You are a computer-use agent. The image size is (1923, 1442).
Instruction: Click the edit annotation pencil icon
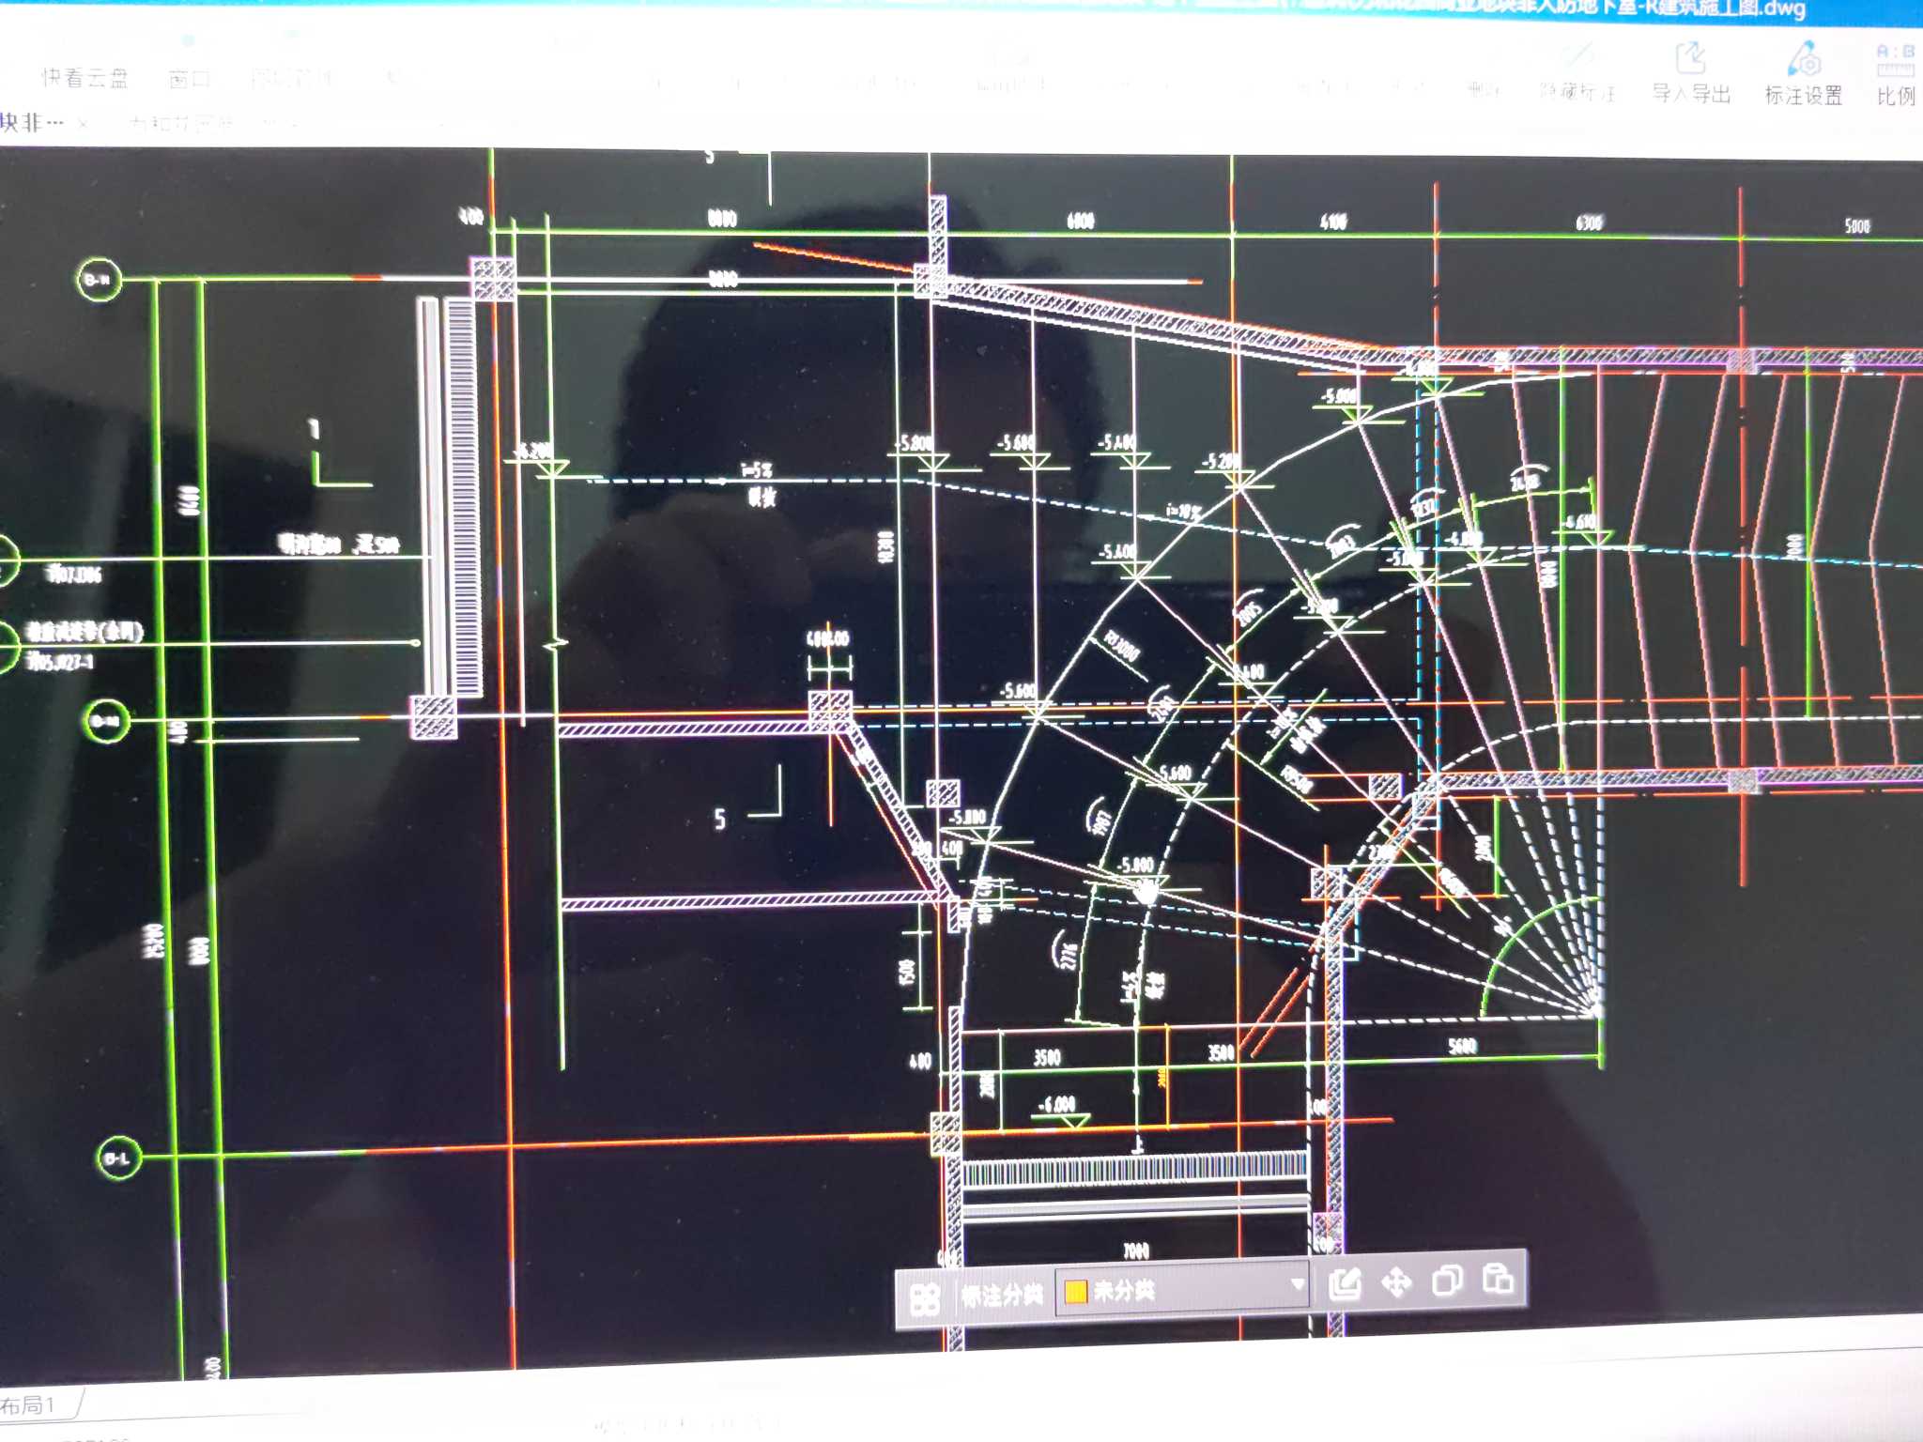tap(1345, 1283)
